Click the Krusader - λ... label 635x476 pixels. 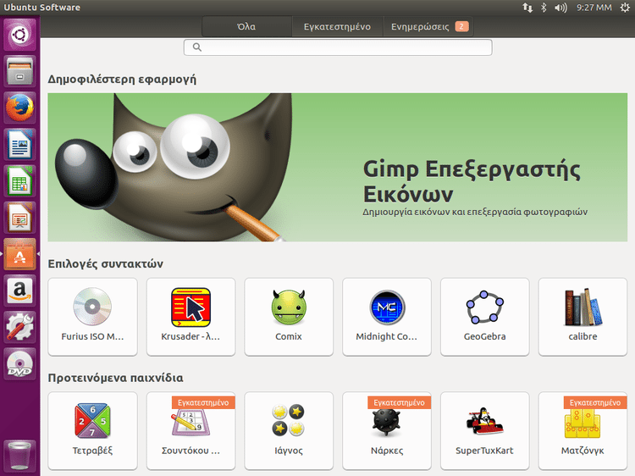190,336
